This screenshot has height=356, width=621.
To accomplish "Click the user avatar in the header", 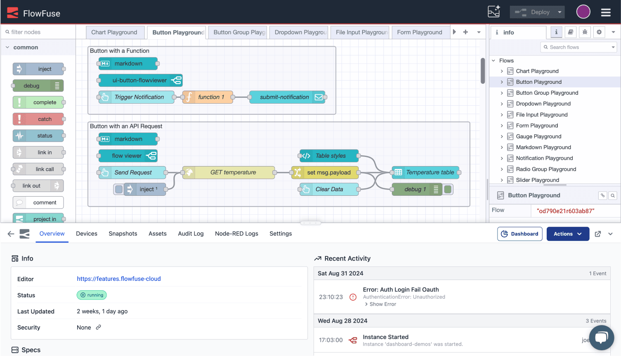I will point(583,11).
